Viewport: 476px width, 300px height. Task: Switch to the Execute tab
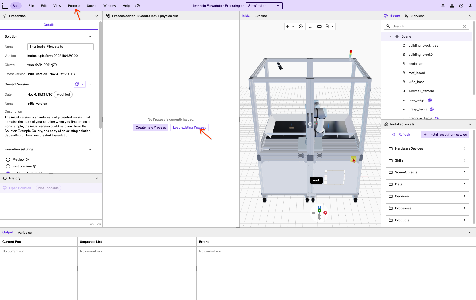click(261, 16)
